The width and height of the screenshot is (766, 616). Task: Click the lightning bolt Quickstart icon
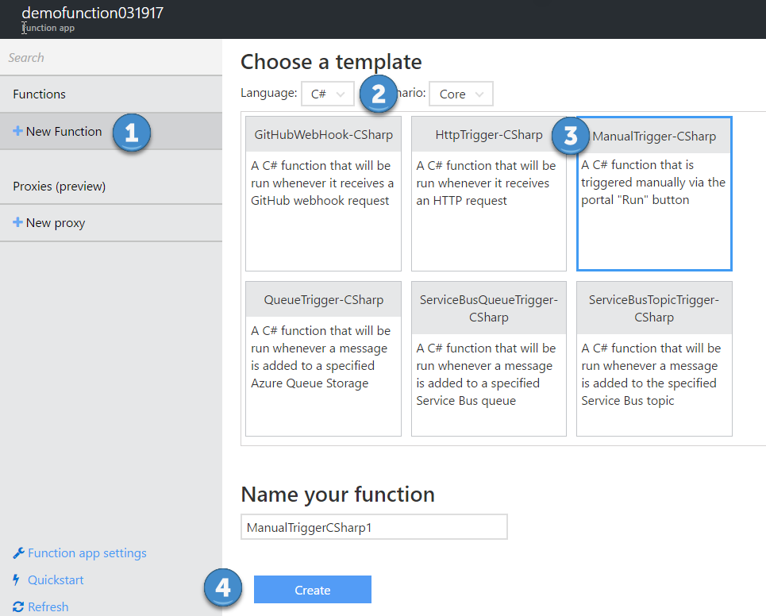pyautogui.click(x=17, y=579)
